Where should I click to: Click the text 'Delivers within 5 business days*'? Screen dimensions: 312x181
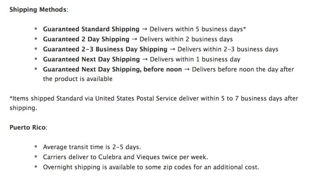pyautogui.click(x=198, y=29)
